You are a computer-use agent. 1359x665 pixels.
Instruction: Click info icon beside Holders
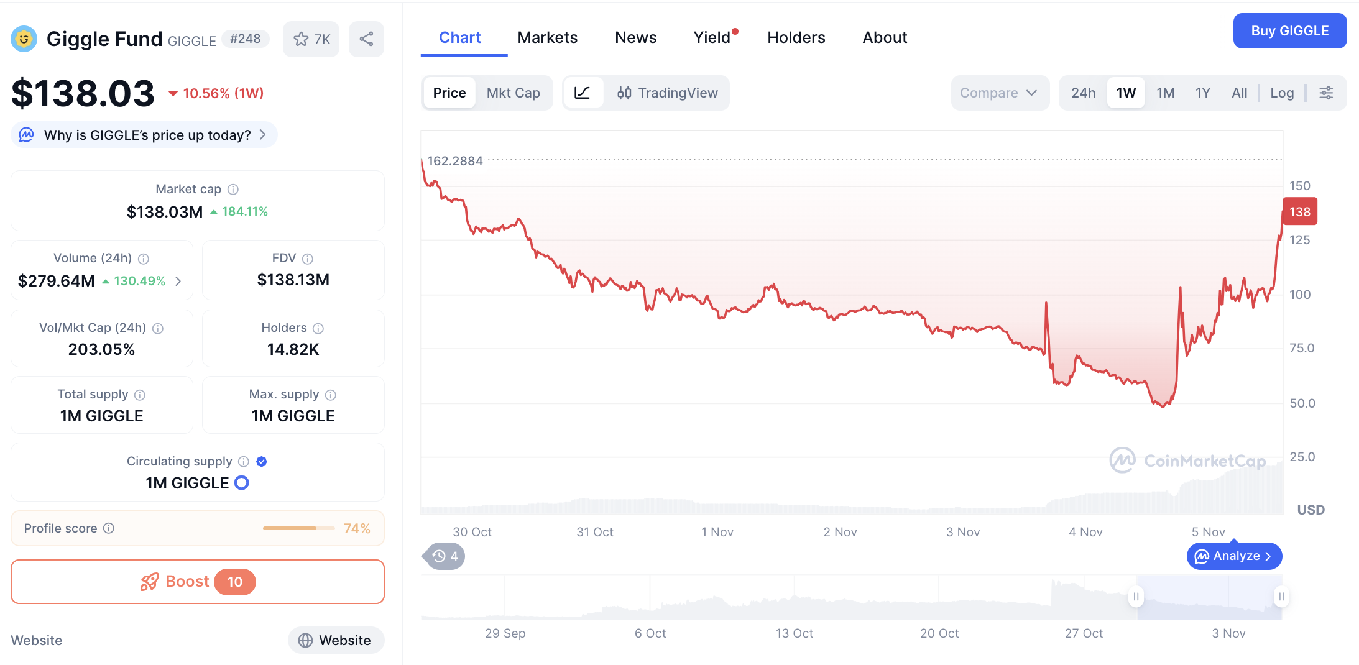click(318, 328)
